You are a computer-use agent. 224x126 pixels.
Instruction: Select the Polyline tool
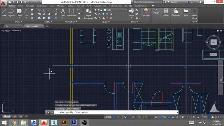pyautogui.click(x=11, y=13)
